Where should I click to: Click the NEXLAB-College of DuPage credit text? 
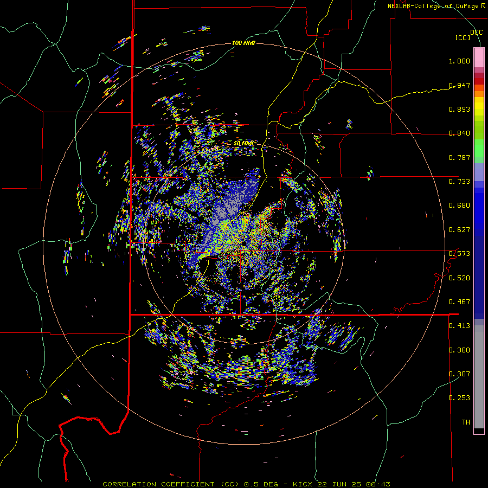(x=436, y=6)
